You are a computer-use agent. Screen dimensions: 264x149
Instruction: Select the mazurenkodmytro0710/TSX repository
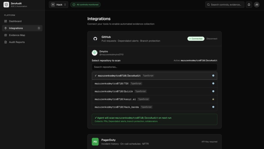coord(154,84)
